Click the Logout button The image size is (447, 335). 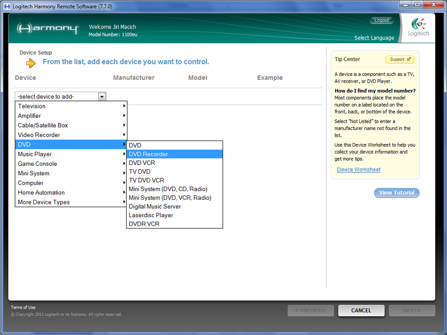click(x=382, y=20)
